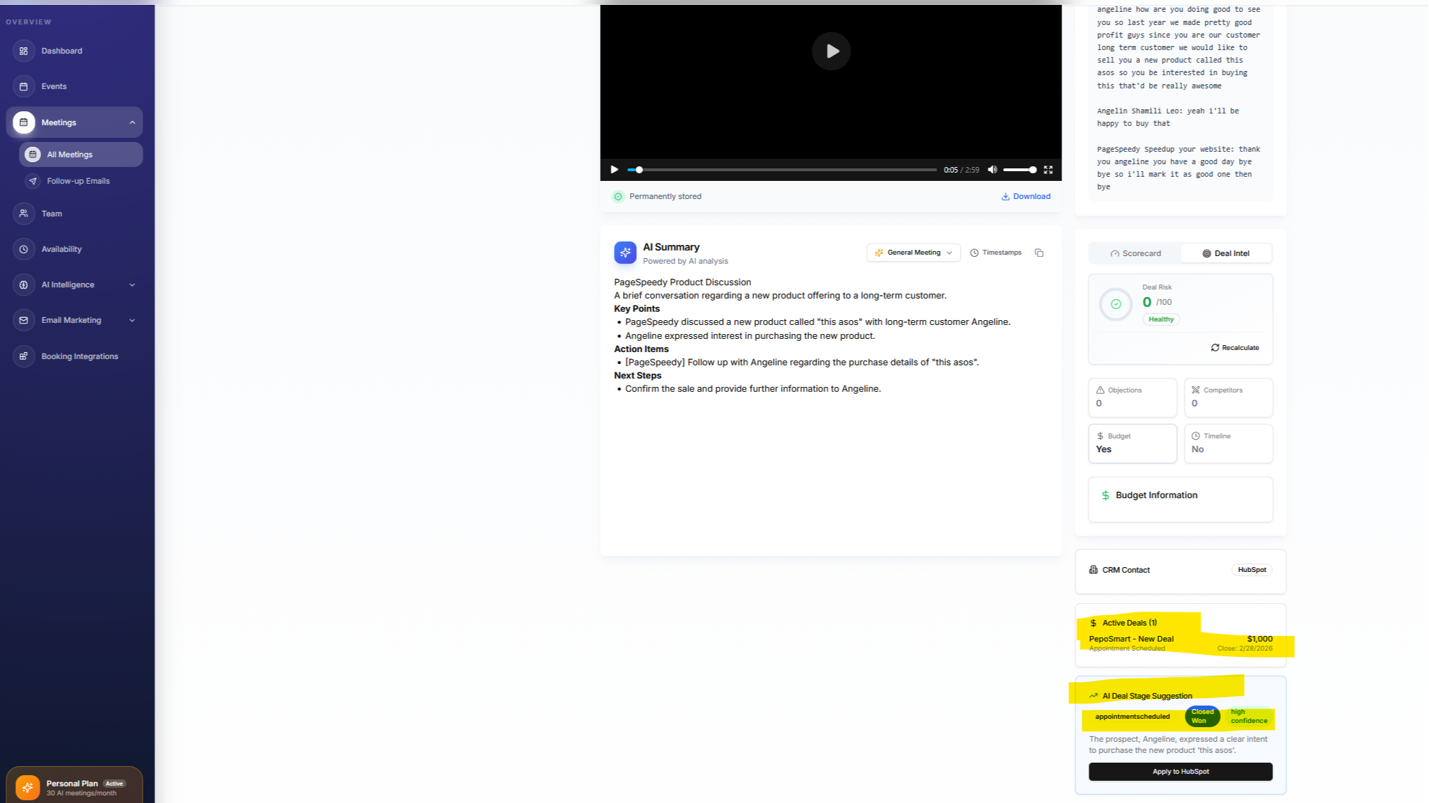Download the meeting recording
Screen dimensions: 1429x803
(x=1025, y=196)
